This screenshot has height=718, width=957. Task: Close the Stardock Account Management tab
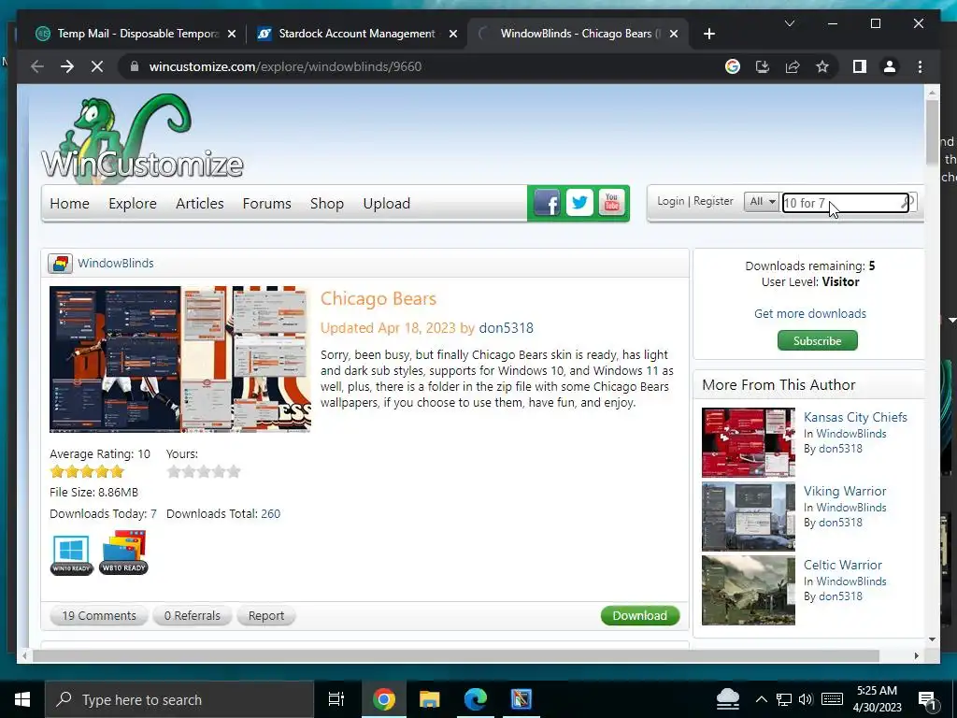point(453,34)
